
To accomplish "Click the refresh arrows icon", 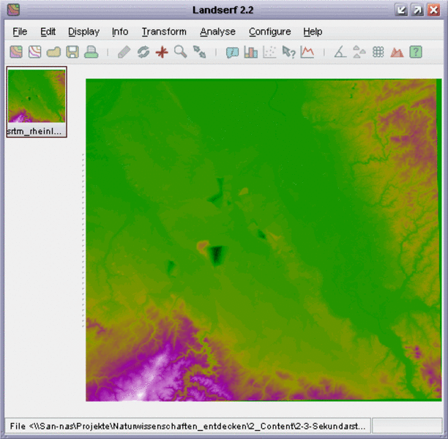I will coord(143,52).
